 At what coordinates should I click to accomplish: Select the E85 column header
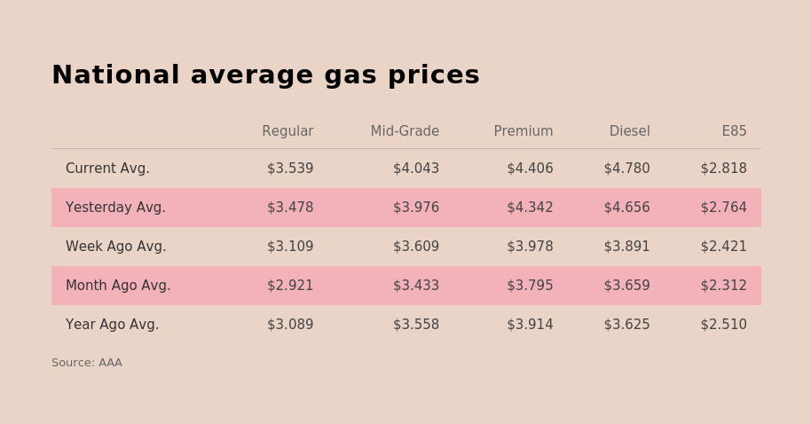(734, 131)
